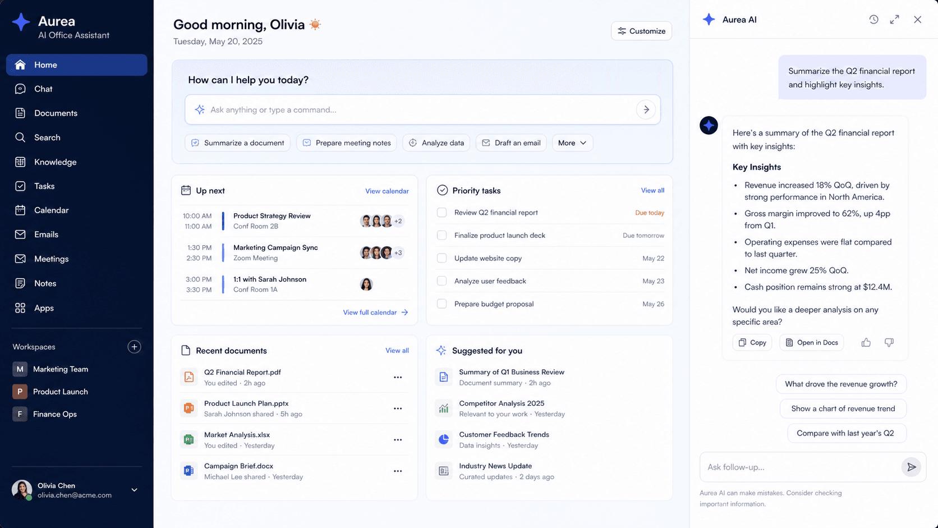Screen dimensions: 938x528
Task: Open options for Q2 Financial Report.pdf
Action: pos(398,377)
